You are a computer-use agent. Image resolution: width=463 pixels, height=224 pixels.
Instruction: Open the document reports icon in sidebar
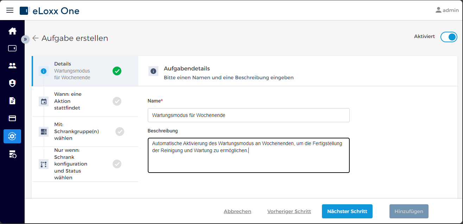pos(12,101)
